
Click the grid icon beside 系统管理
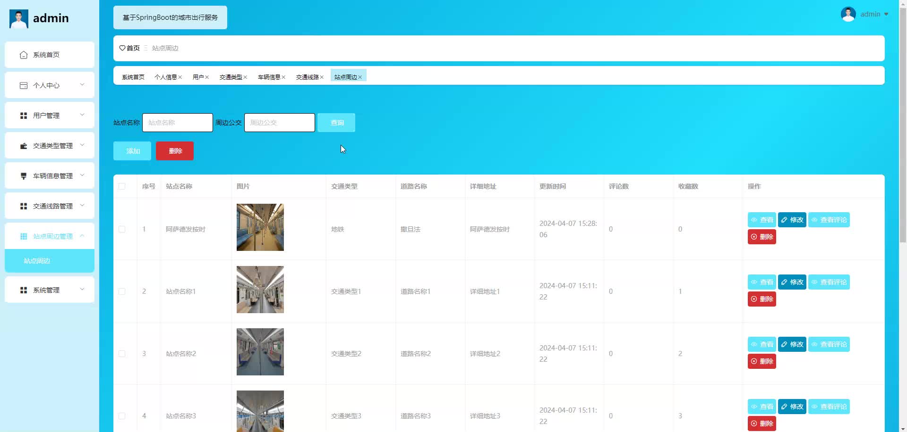pos(24,290)
